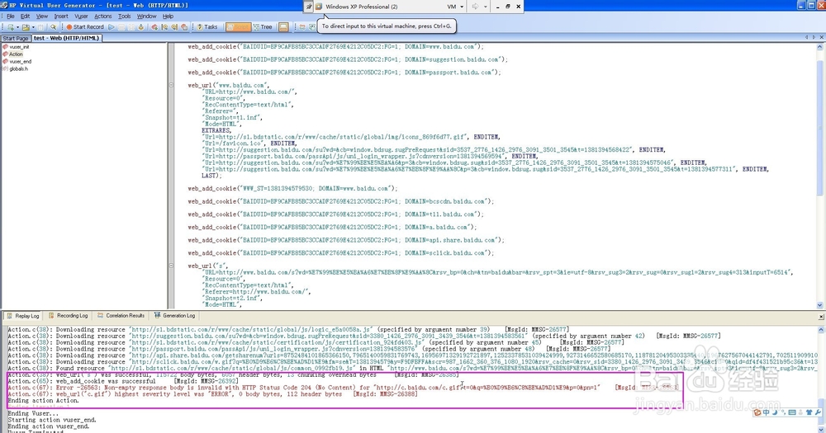This screenshot has height=433, width=826.
Task: Select the test - Web (HTTP/HTML) tab
Action: pyautogui.click(x=66, y=38)
